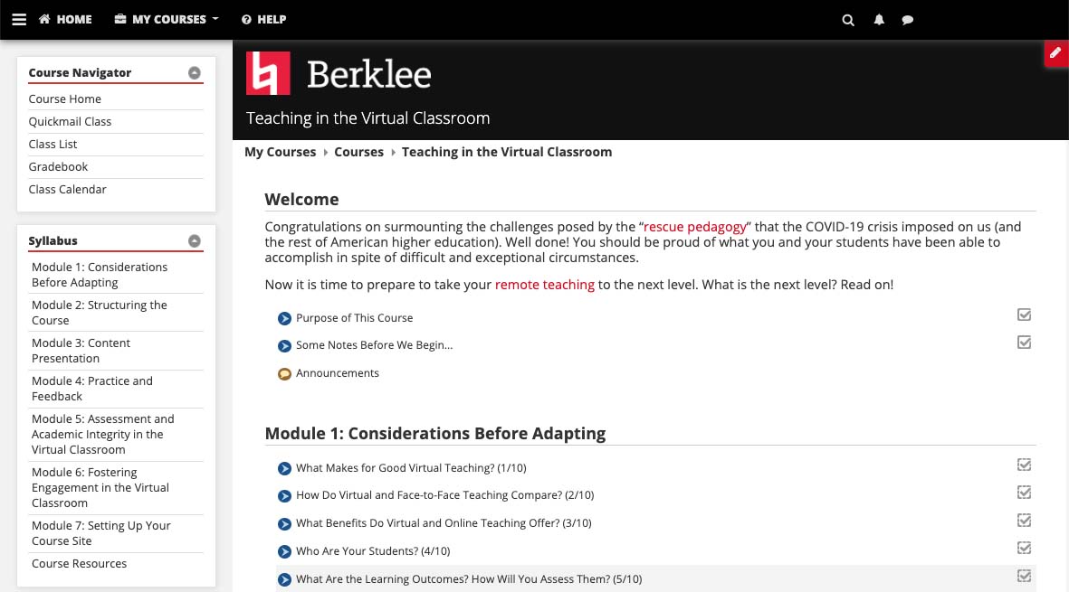Open the My Courses dropdown menu

click(x=167, y=19)
